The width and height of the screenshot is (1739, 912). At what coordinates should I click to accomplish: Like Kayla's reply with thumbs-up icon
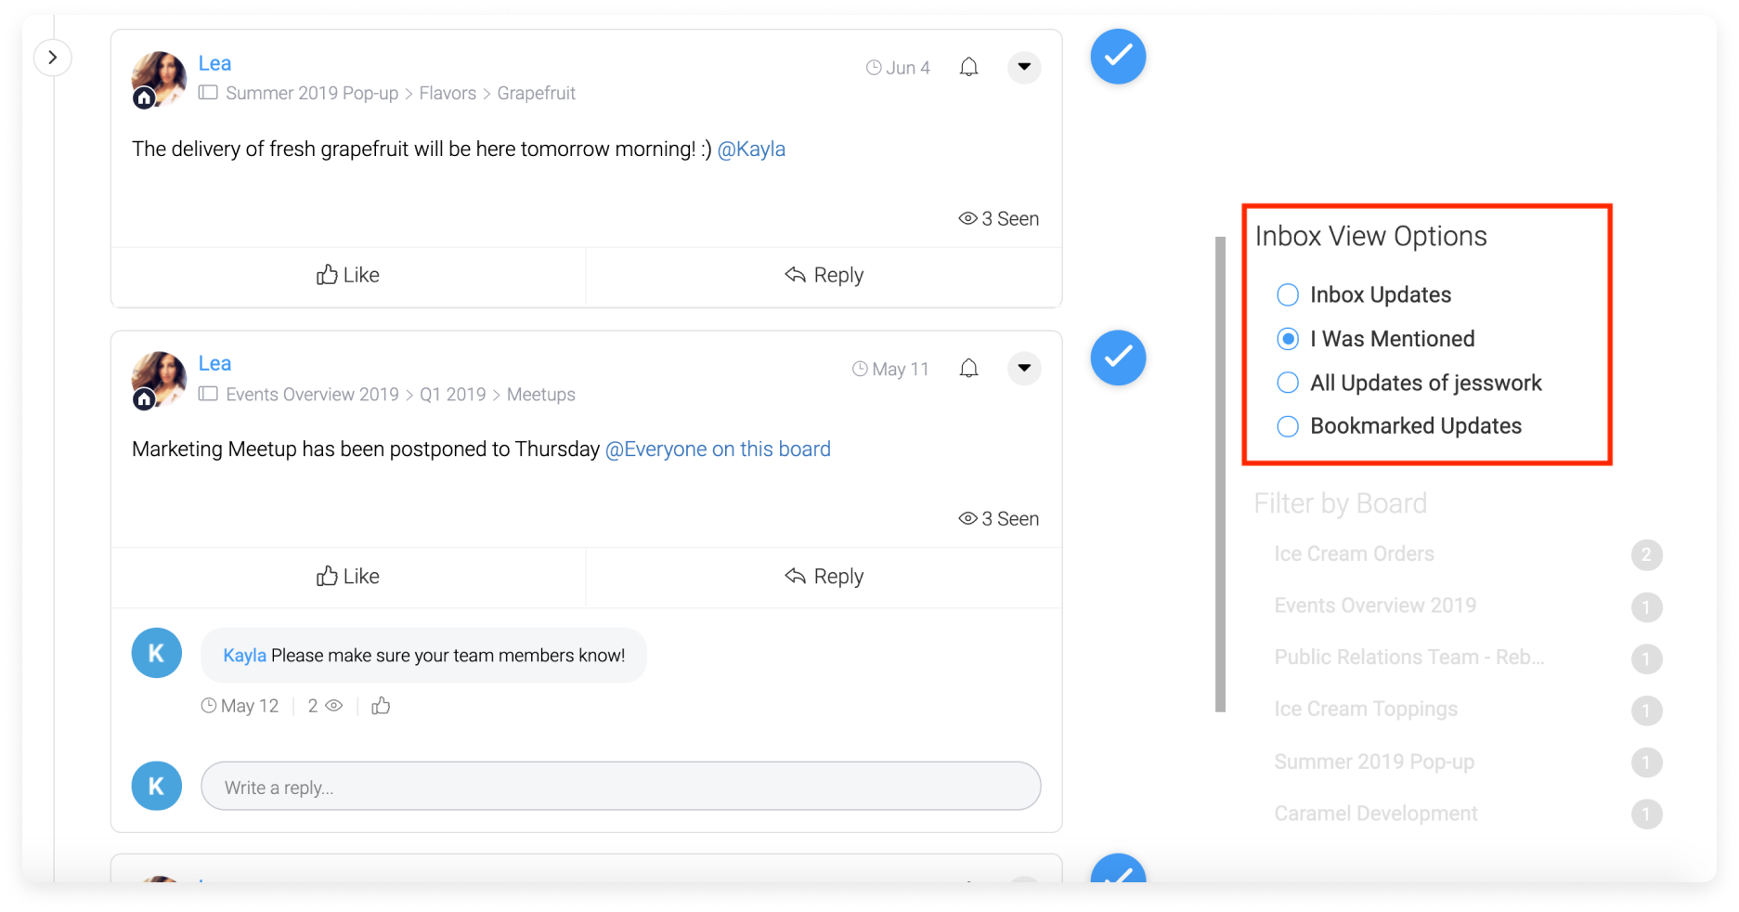(381, 706)
